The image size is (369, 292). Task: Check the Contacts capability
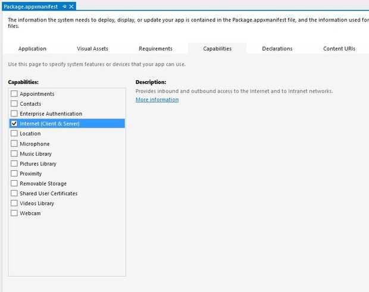[14, 104]
